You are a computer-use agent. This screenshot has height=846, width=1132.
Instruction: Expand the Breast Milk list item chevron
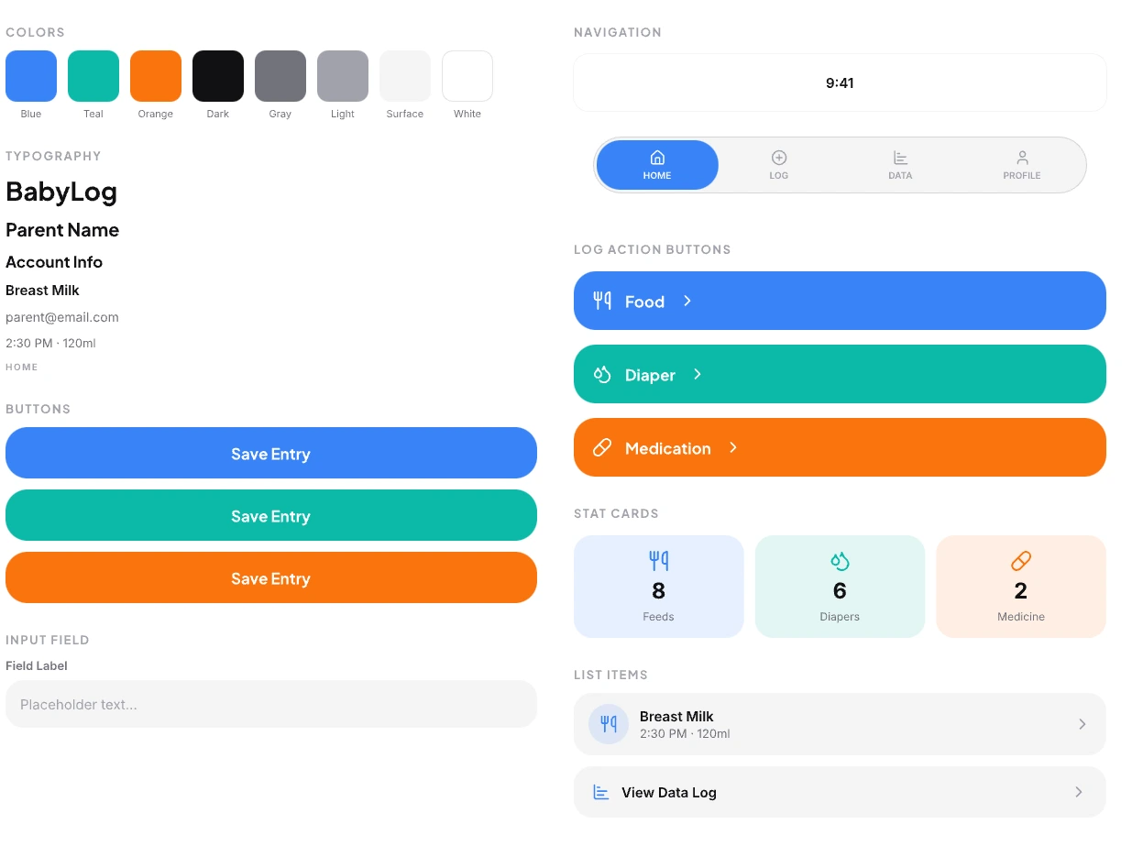pyautogui.click(x=1082, y=724)
